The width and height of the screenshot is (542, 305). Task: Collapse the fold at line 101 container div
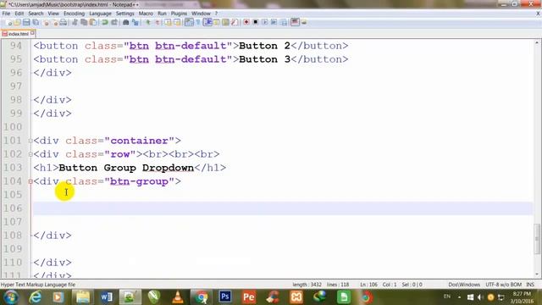30,141
